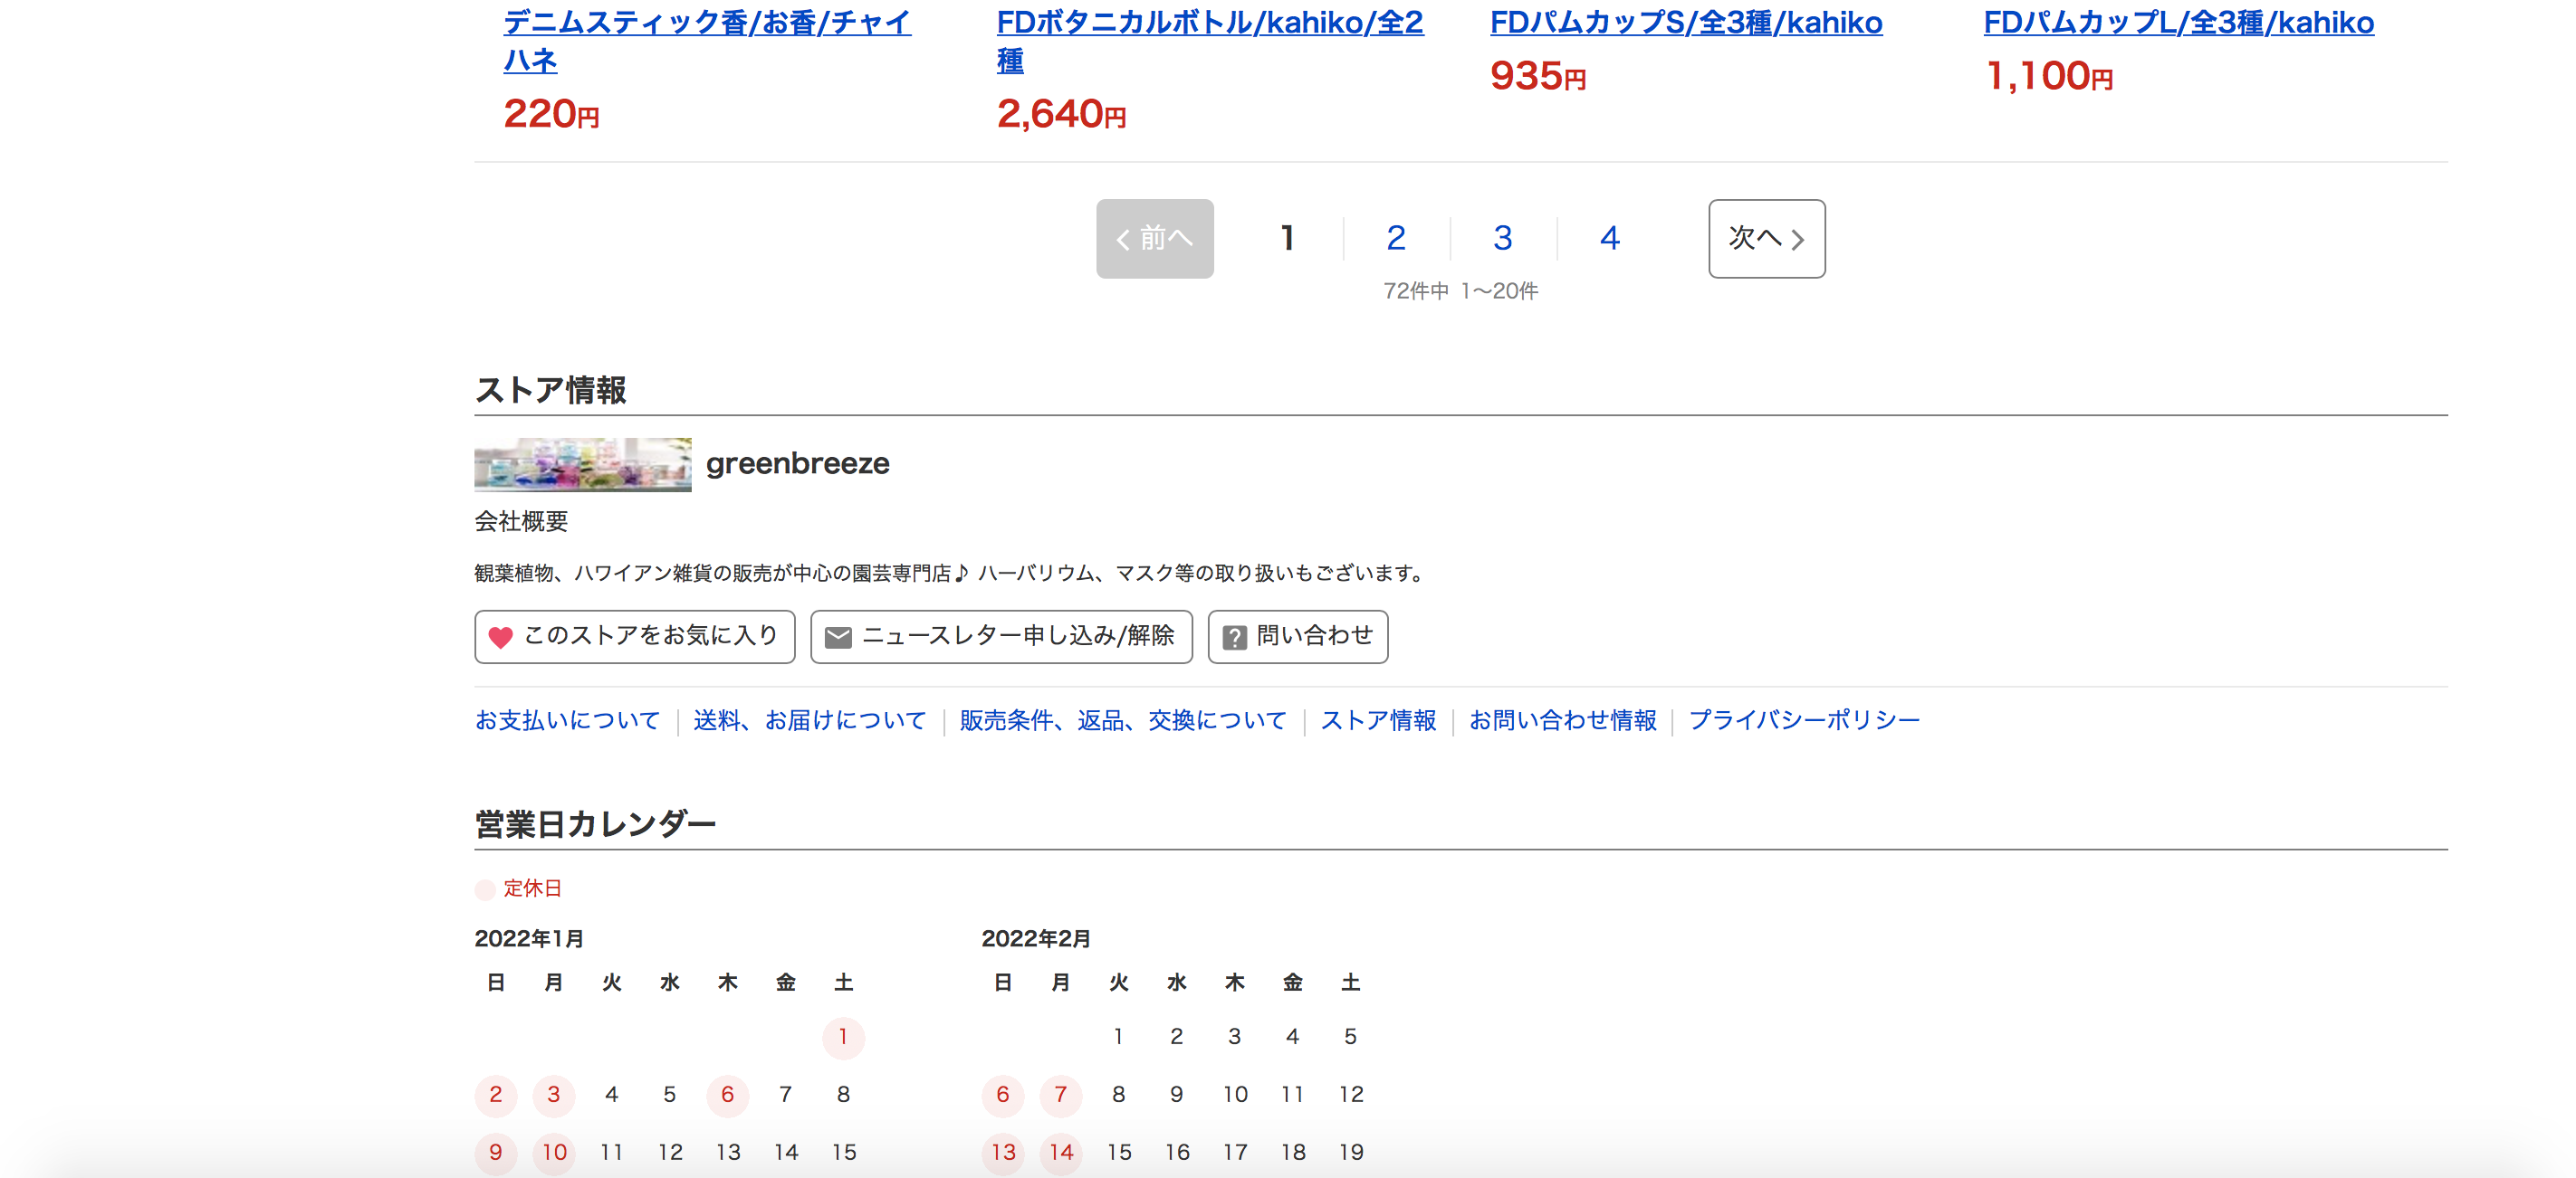Viewport: 2576px width, 1178px height.
Task: Select February 13 marked rest day
Action: (x=1003, y=1153)
